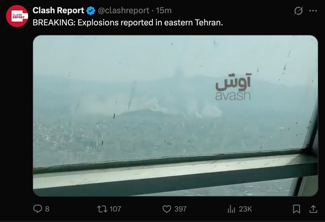Repost using the retweet arrows icon
325x222 pixels.
tap(102, 209)
